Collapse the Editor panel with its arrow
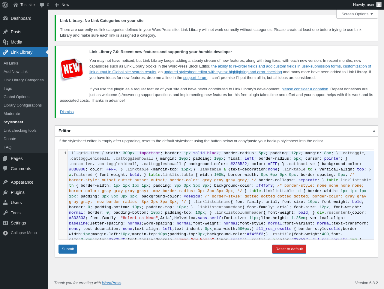The height and width of the screenshot is (289, 384). coord(374,131)
